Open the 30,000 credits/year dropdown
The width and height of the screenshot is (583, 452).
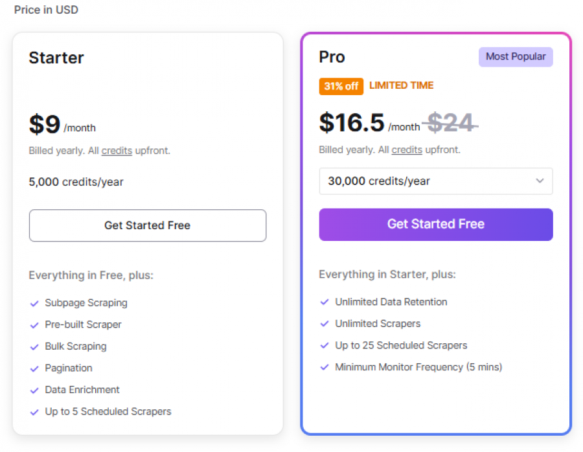[x=435, y=181]
